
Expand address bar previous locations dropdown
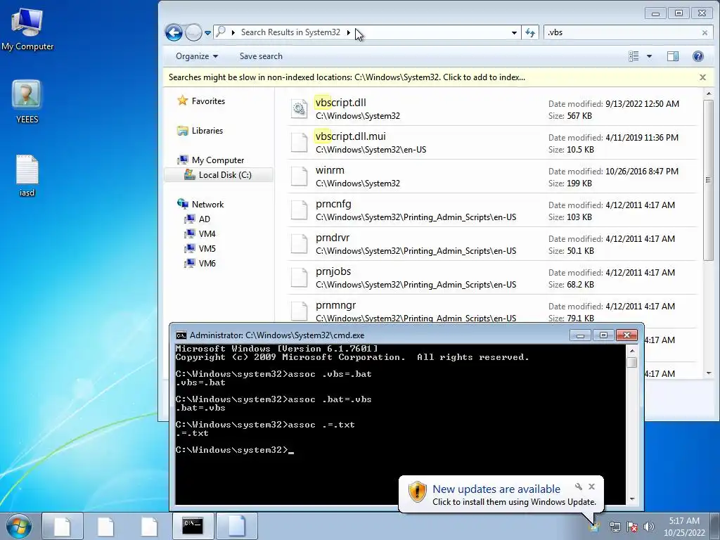coord(514,32)
